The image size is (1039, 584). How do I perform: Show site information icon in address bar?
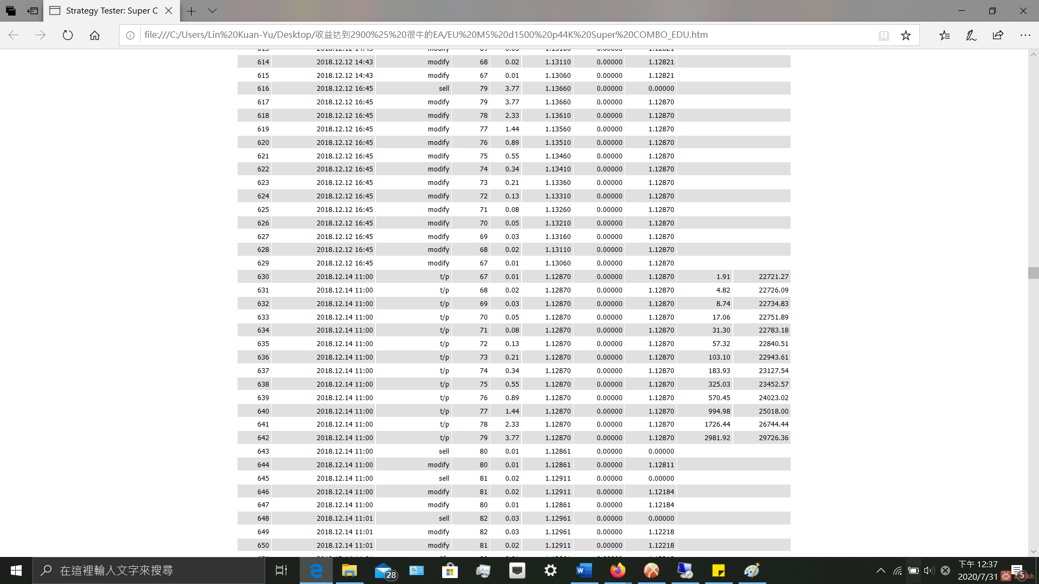point(130,35)
